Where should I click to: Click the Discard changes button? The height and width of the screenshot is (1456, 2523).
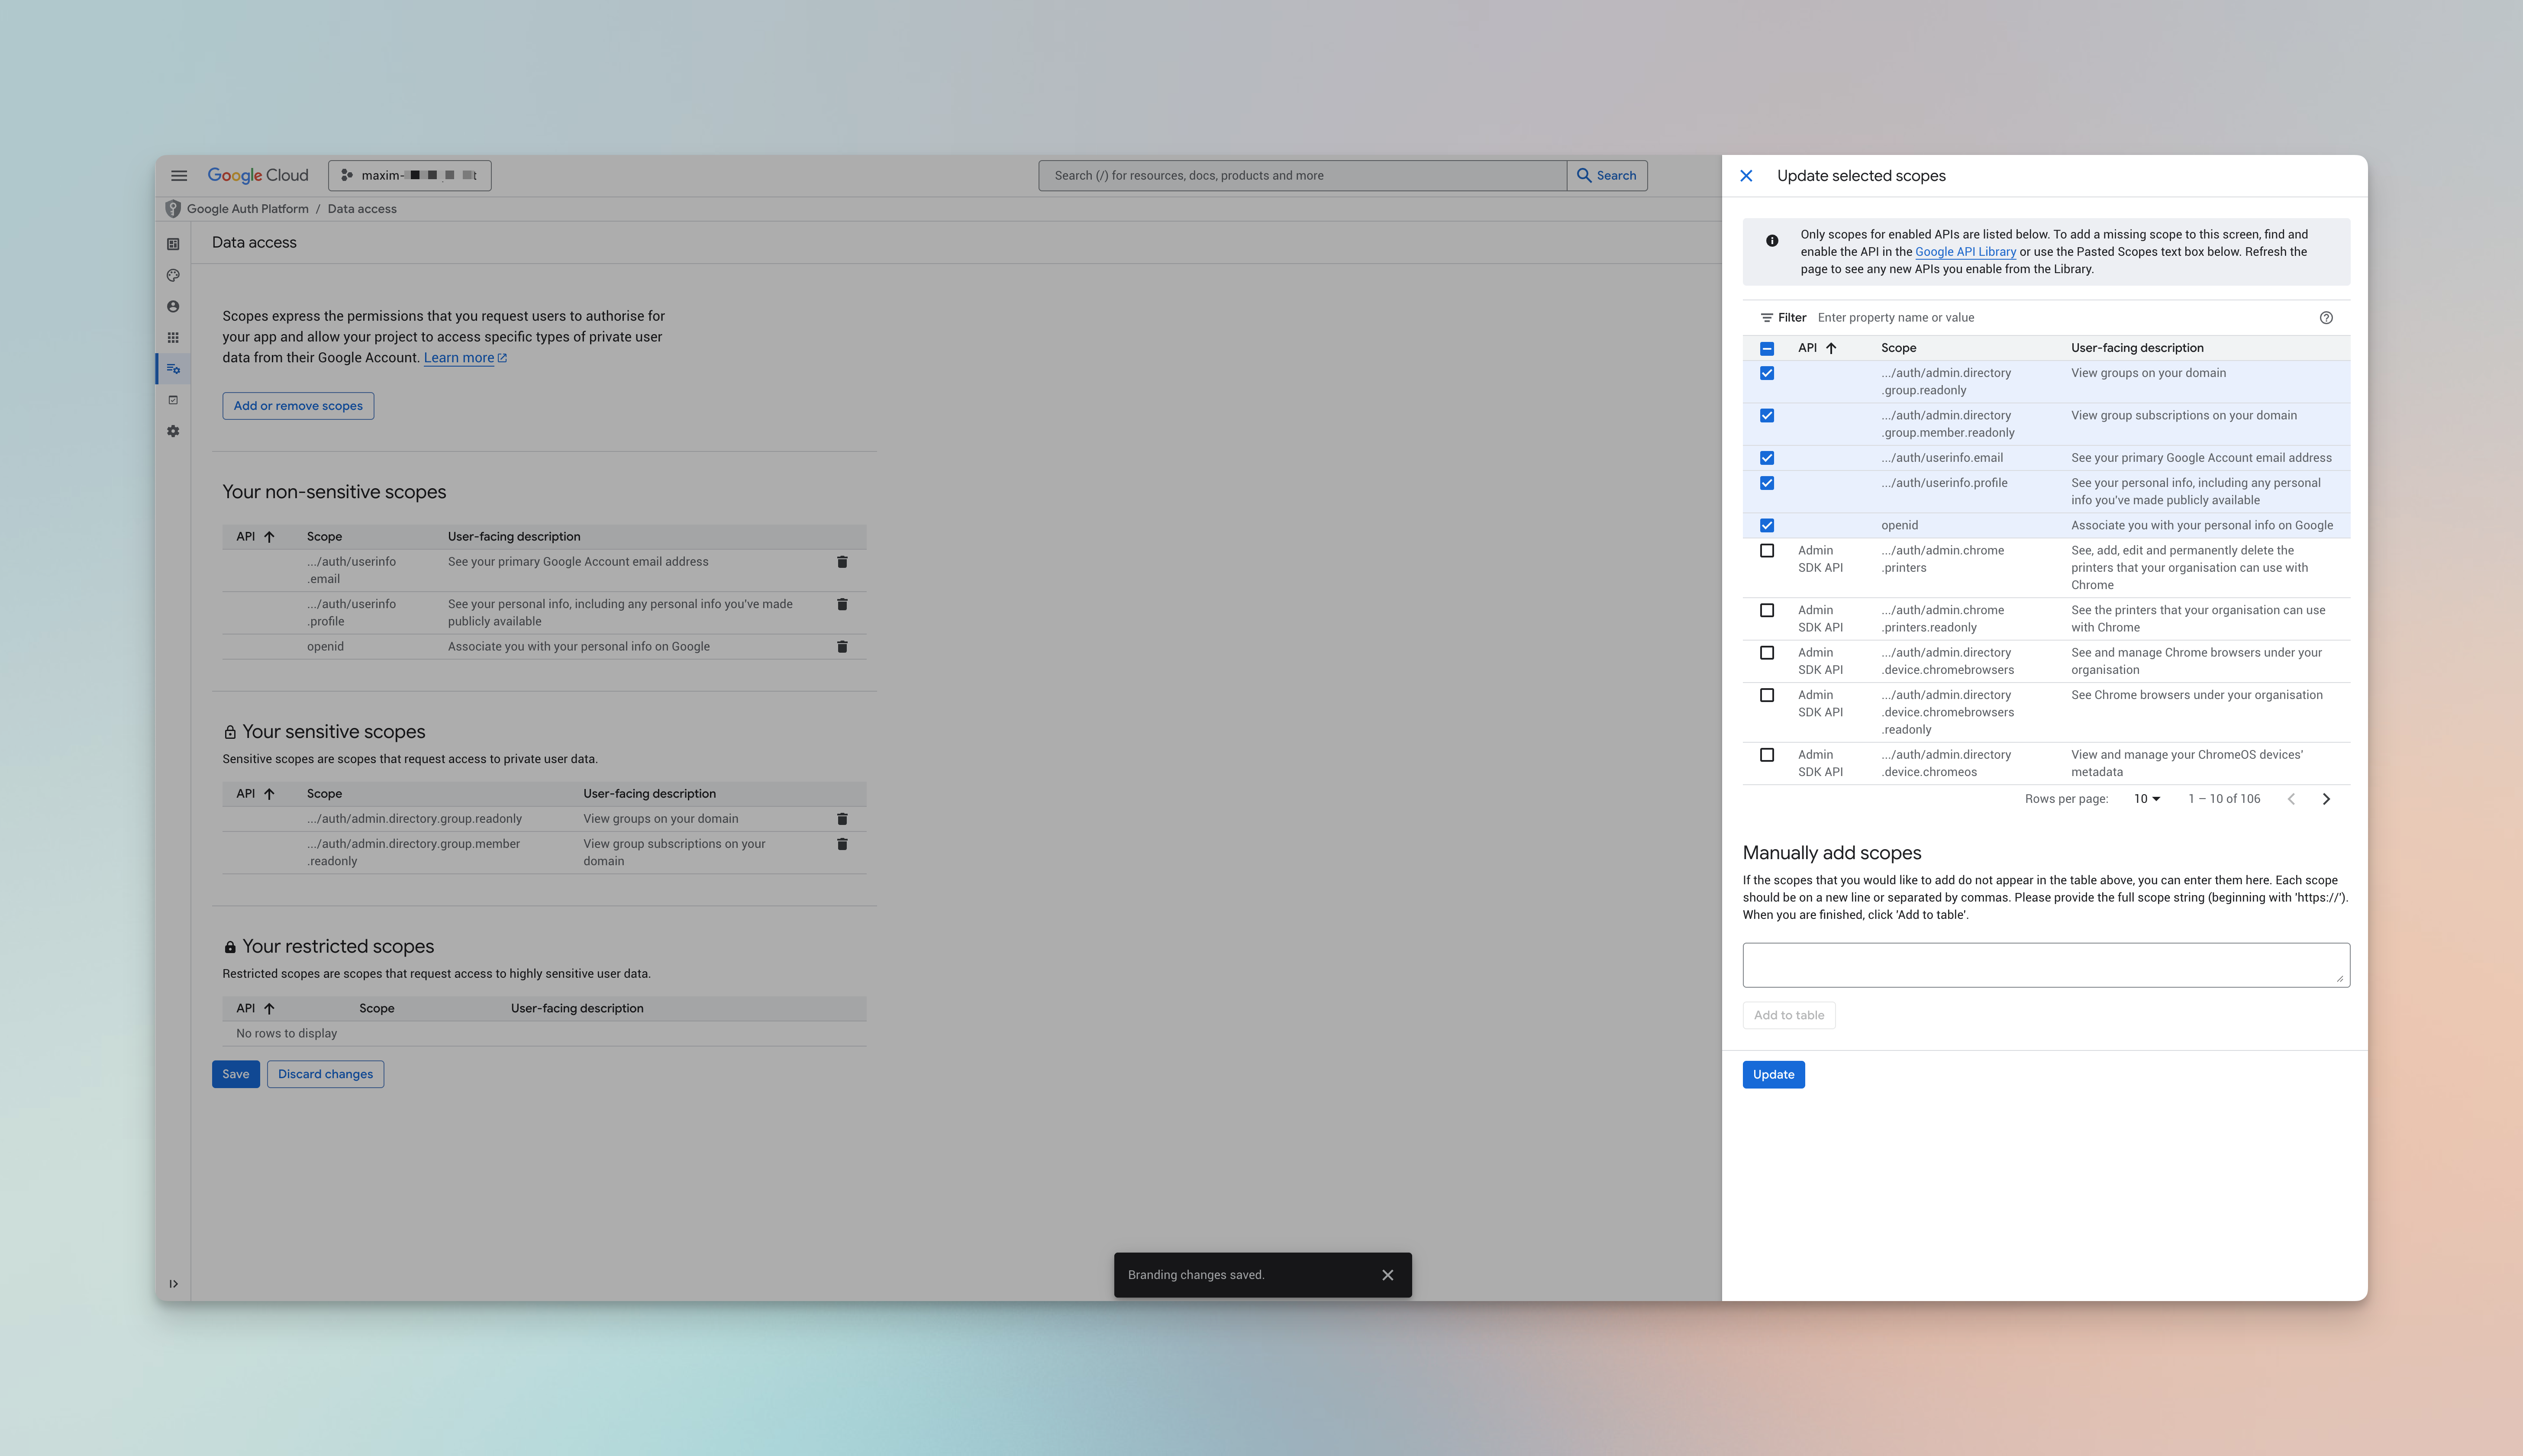point(325,1074)
